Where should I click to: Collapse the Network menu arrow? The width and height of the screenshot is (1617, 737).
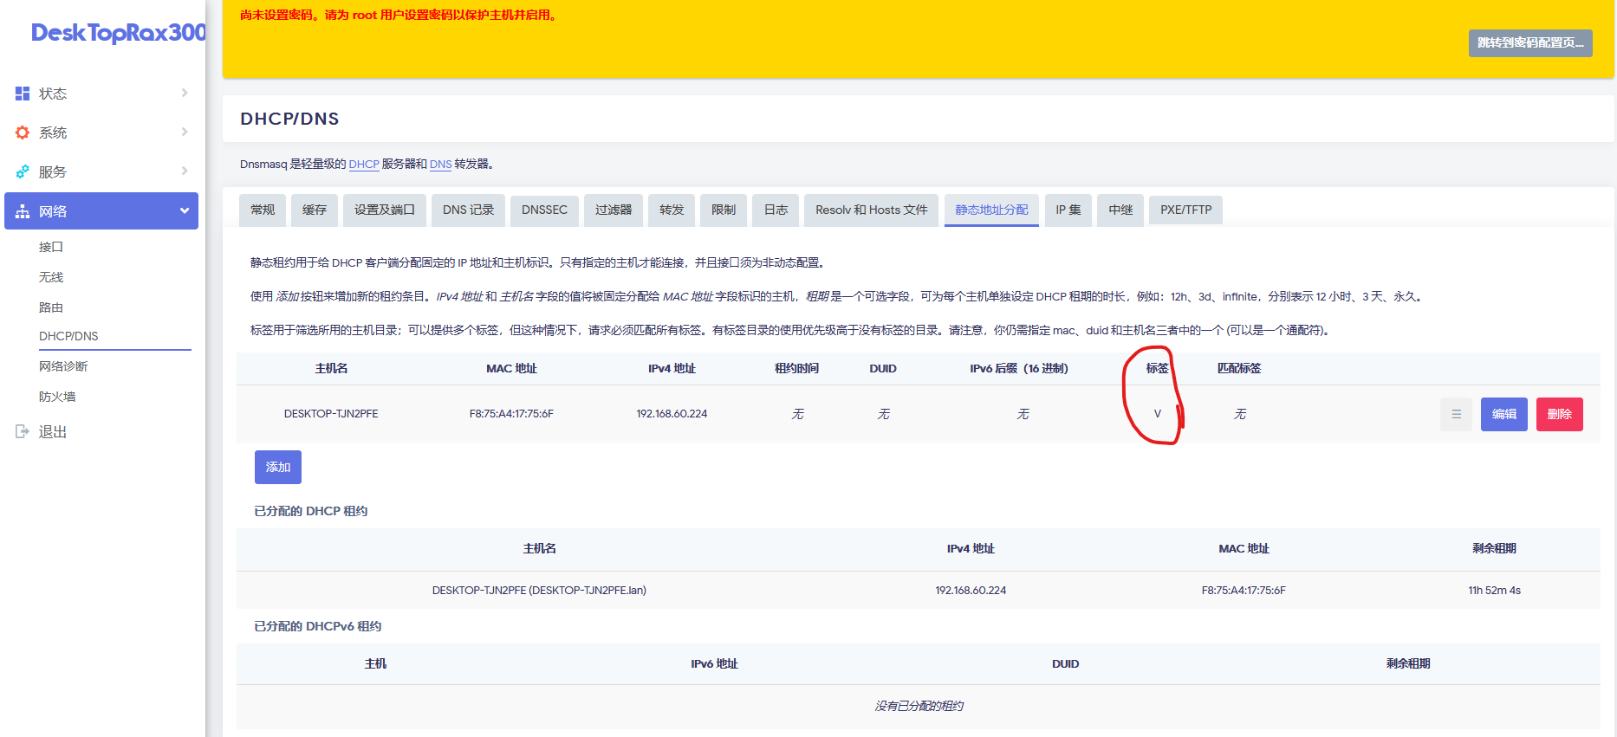pyautogui.click(x=184, y=211)
